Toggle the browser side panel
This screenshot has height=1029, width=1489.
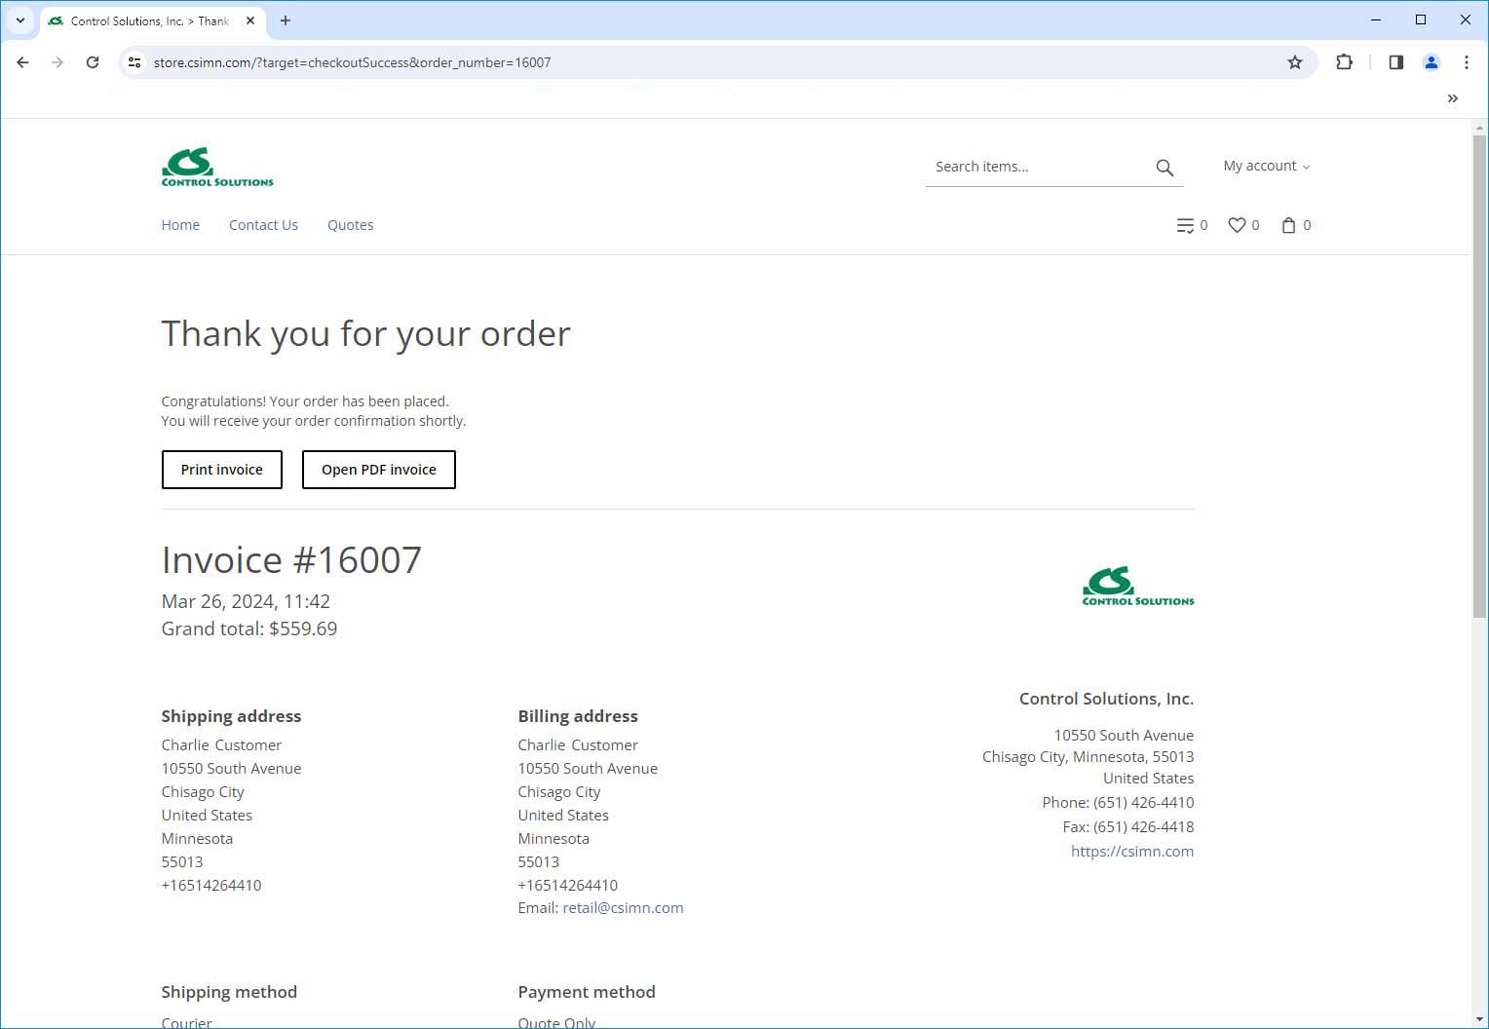pyautogui.click(x=1395, y=62)
